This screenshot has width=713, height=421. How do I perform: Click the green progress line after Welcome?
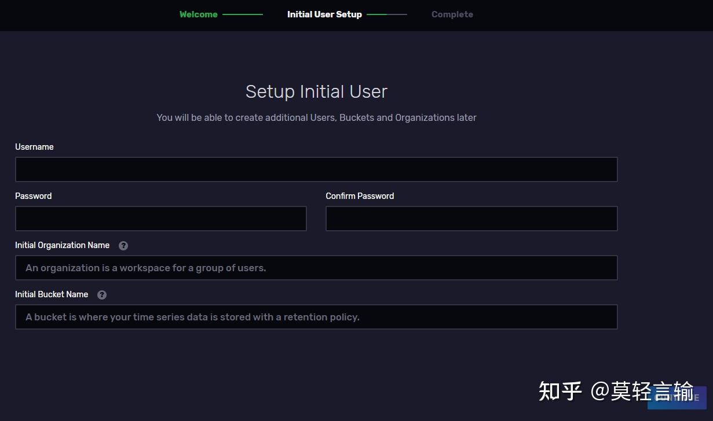tap(243, 14)
